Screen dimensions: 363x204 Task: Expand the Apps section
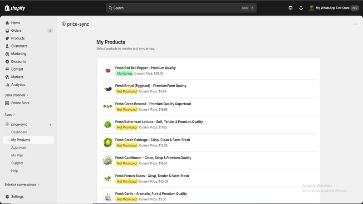(x=10, y=115)
